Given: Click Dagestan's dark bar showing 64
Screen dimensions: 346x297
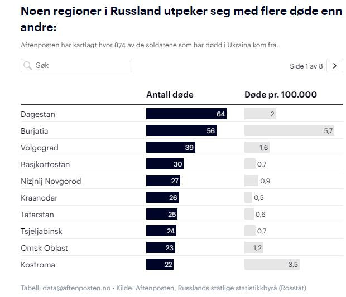Looking at the screenshot, I should tap(186, 114).
